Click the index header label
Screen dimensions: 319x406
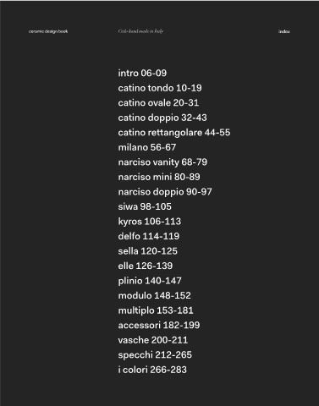[x=284, y=31]
